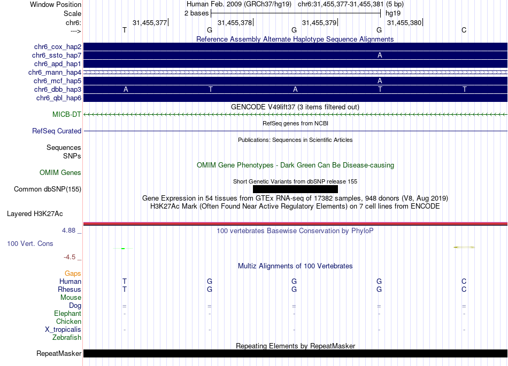Click the Mouse species label
The height and width of the screenshot is (366, 508).
coord(71,298)
